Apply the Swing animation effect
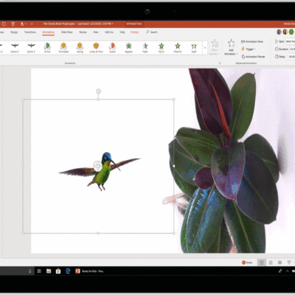The image size is (295, 295). point(80,48)
